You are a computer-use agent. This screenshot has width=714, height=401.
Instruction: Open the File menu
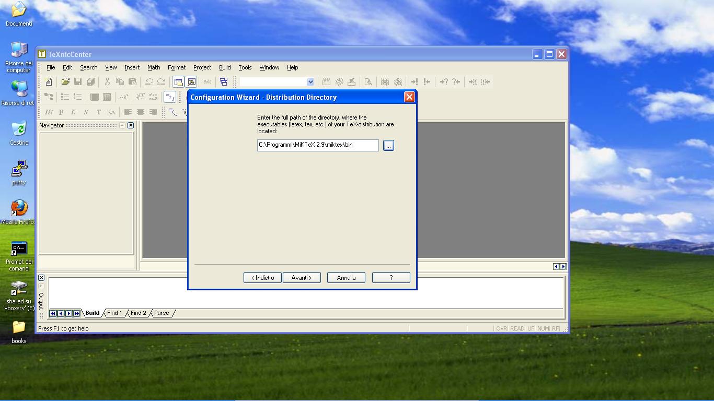(51, 67)
